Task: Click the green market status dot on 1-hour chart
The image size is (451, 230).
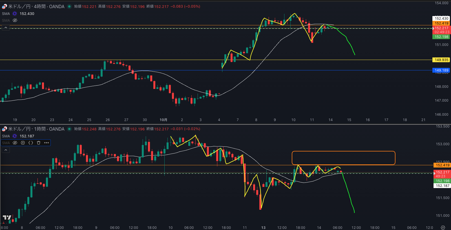Action: pyautogui.click(x=69, y=129)
